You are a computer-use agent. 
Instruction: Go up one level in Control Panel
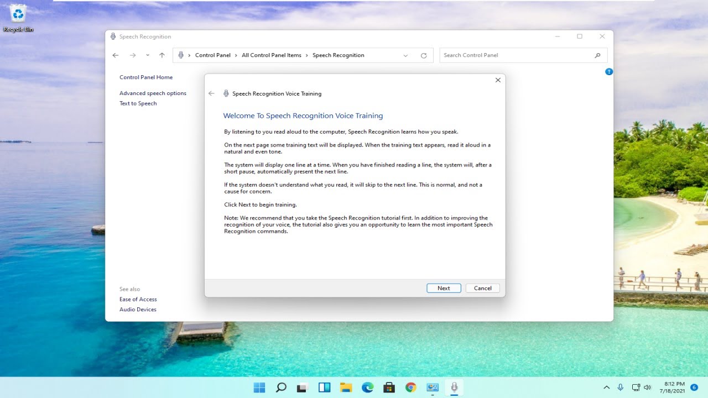pos(162,55)
